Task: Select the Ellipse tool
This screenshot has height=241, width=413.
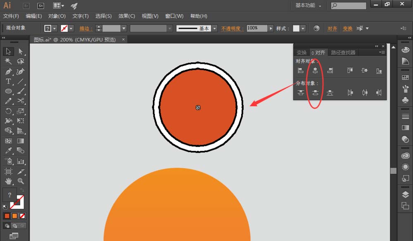Action: tap(8, 91)
